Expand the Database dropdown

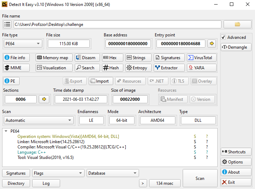[113, 173]
